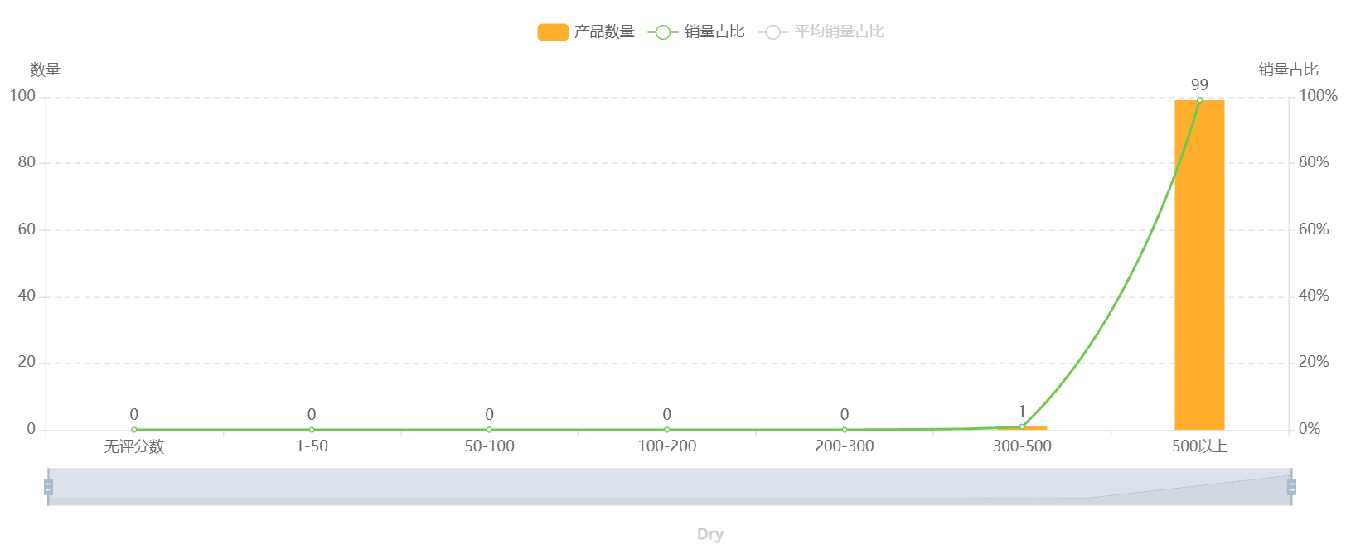This screenshot has height=559, width=1346.
Task: Click the green line point at 200-300
Action: pyautogui.click(x=845, y=430)
